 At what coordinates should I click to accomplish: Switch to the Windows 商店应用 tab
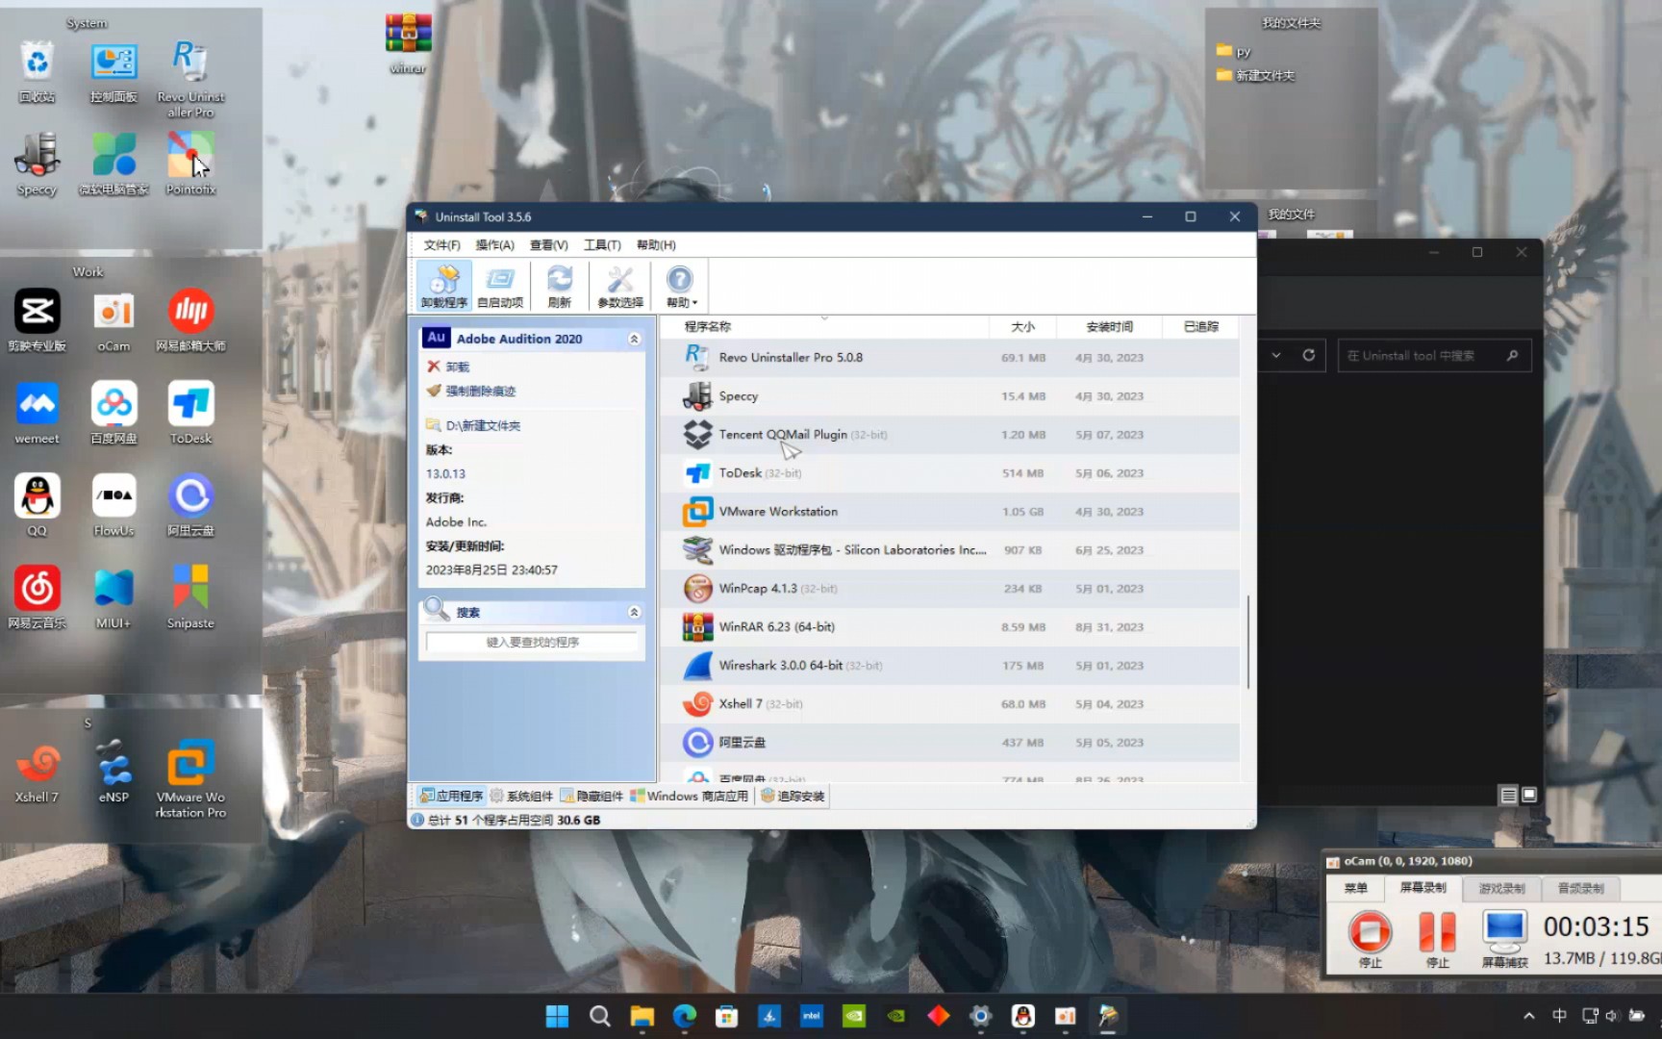coord(689,796)
